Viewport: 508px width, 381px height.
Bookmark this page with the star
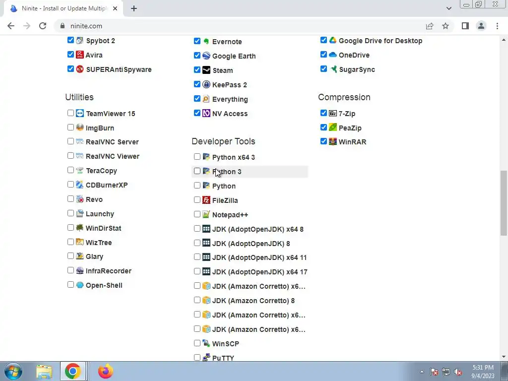coord(445,26)
